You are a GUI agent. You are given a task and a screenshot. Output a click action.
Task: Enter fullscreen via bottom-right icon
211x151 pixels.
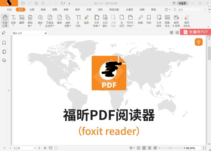pyautogui.click(x=205, y=148)
